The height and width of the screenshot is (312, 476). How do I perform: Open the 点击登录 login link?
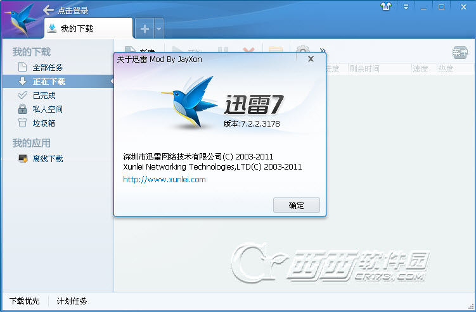pyautogui.click(x=73, y=10)
